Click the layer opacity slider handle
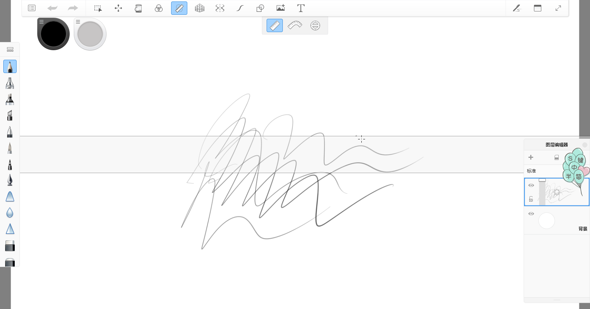The width and height of the screenshot is (590, 309). [x=542, y=180]
